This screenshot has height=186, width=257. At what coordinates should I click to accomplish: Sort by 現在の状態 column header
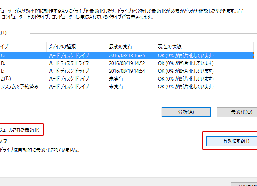click(169, 46)
